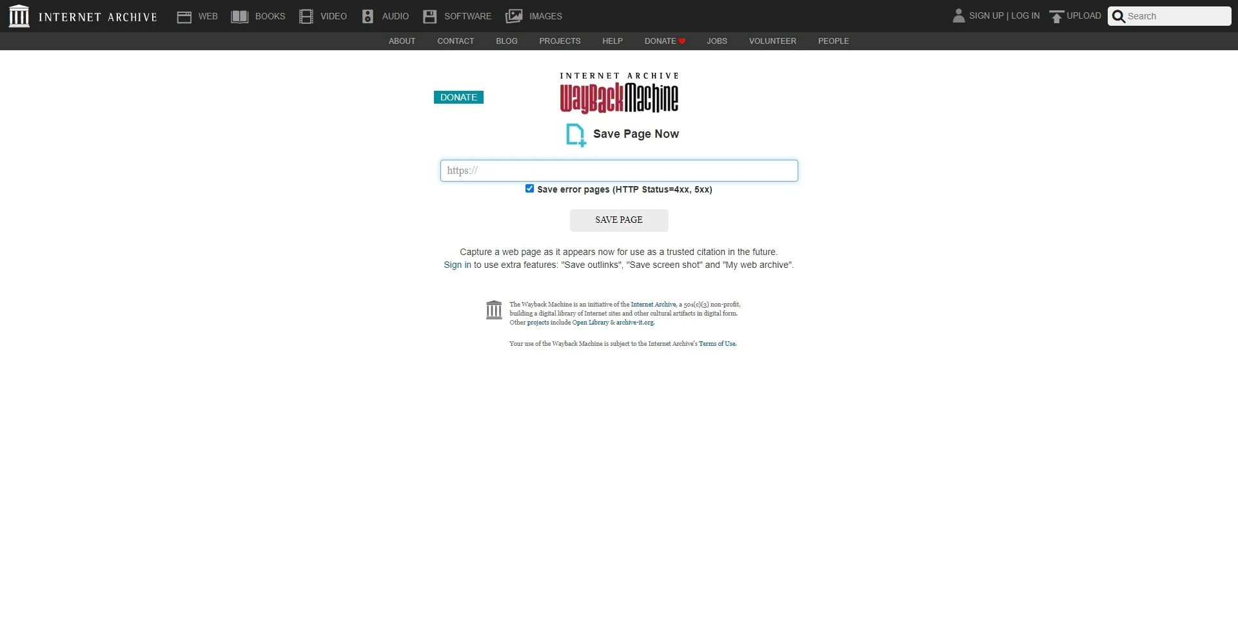
Task: Click the user profile icon
Action: click(959, 15)
